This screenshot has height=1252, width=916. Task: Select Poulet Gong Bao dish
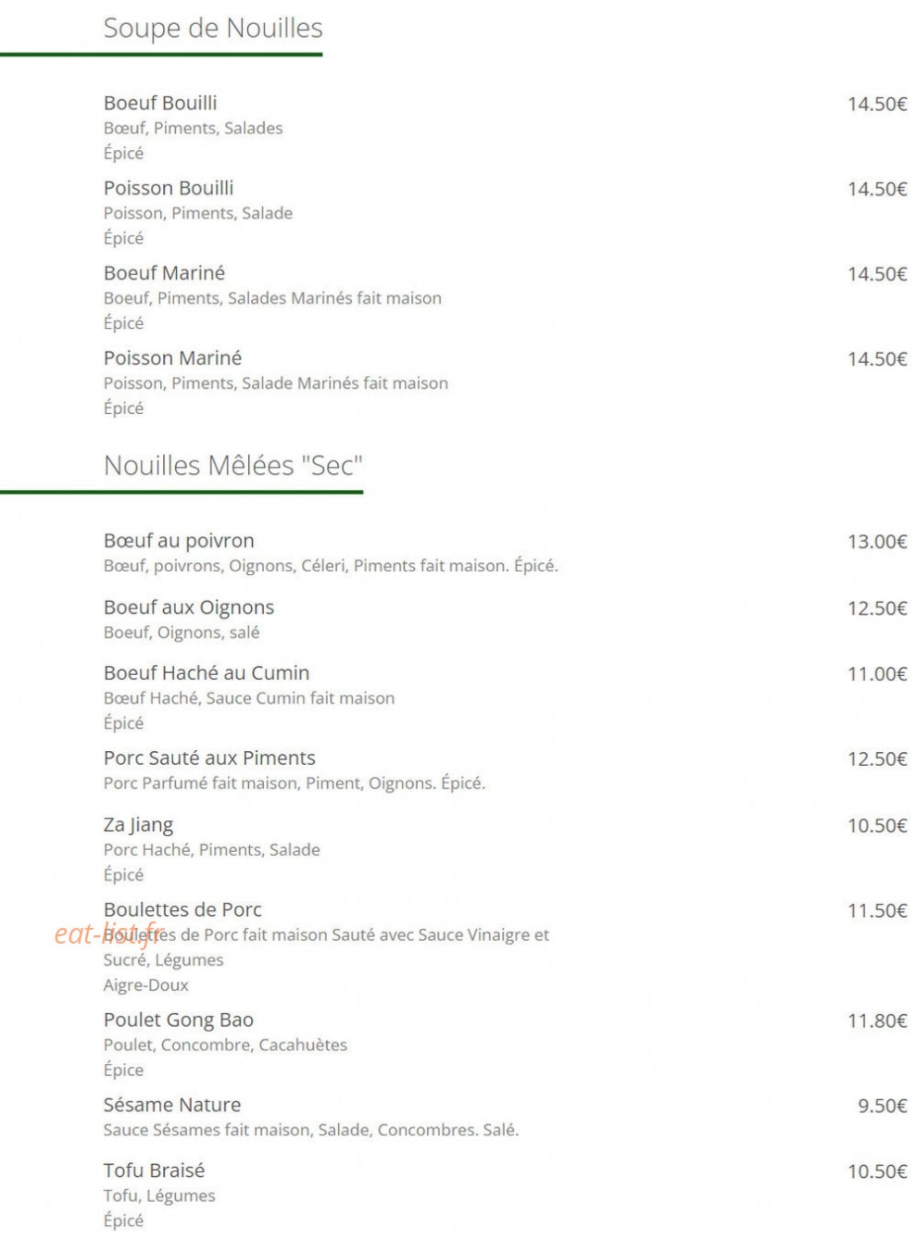click(x=179, y=1020)
